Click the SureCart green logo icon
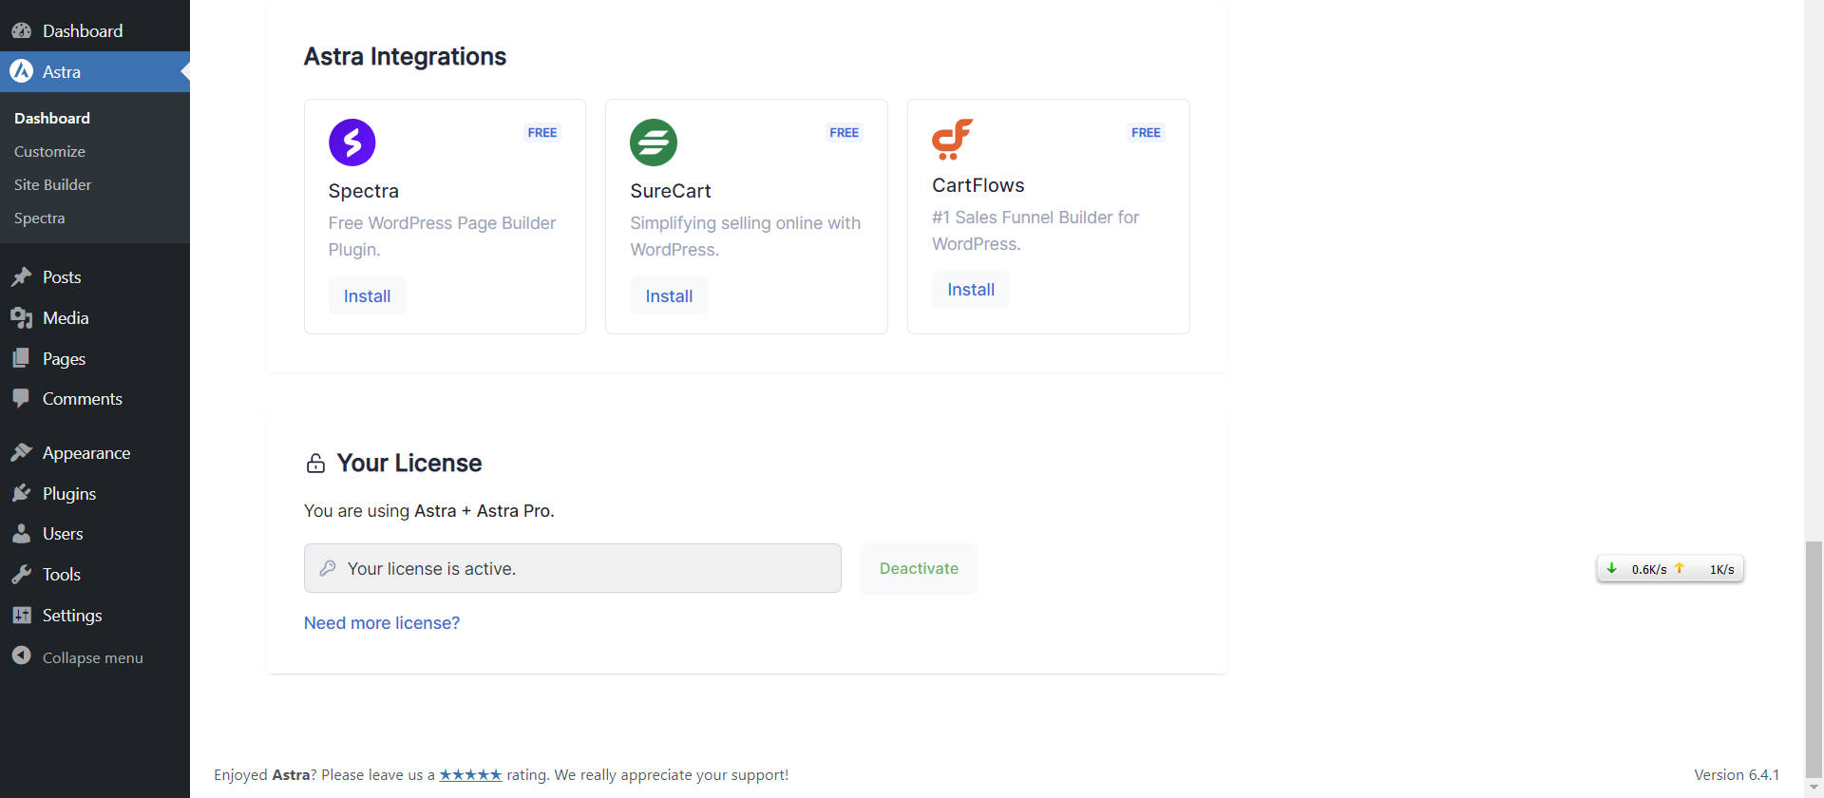 (x=654, y=142)
